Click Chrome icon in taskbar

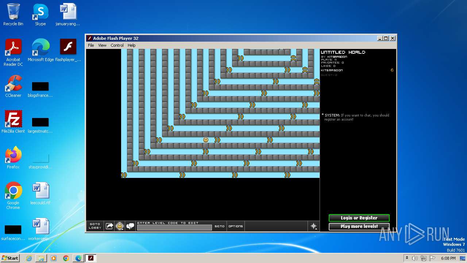[66, 258]
